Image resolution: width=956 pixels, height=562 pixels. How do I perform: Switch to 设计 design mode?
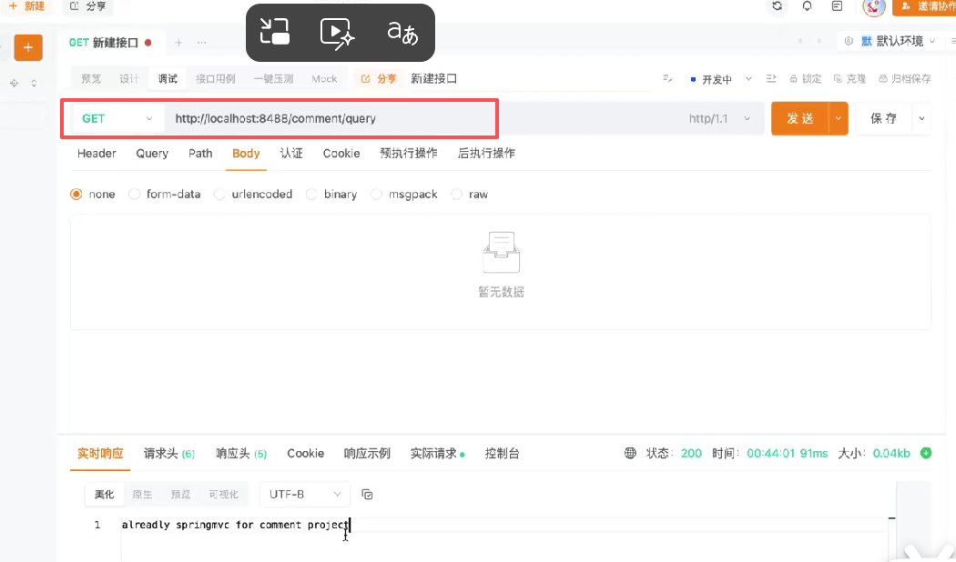click(x=129, y=78)
